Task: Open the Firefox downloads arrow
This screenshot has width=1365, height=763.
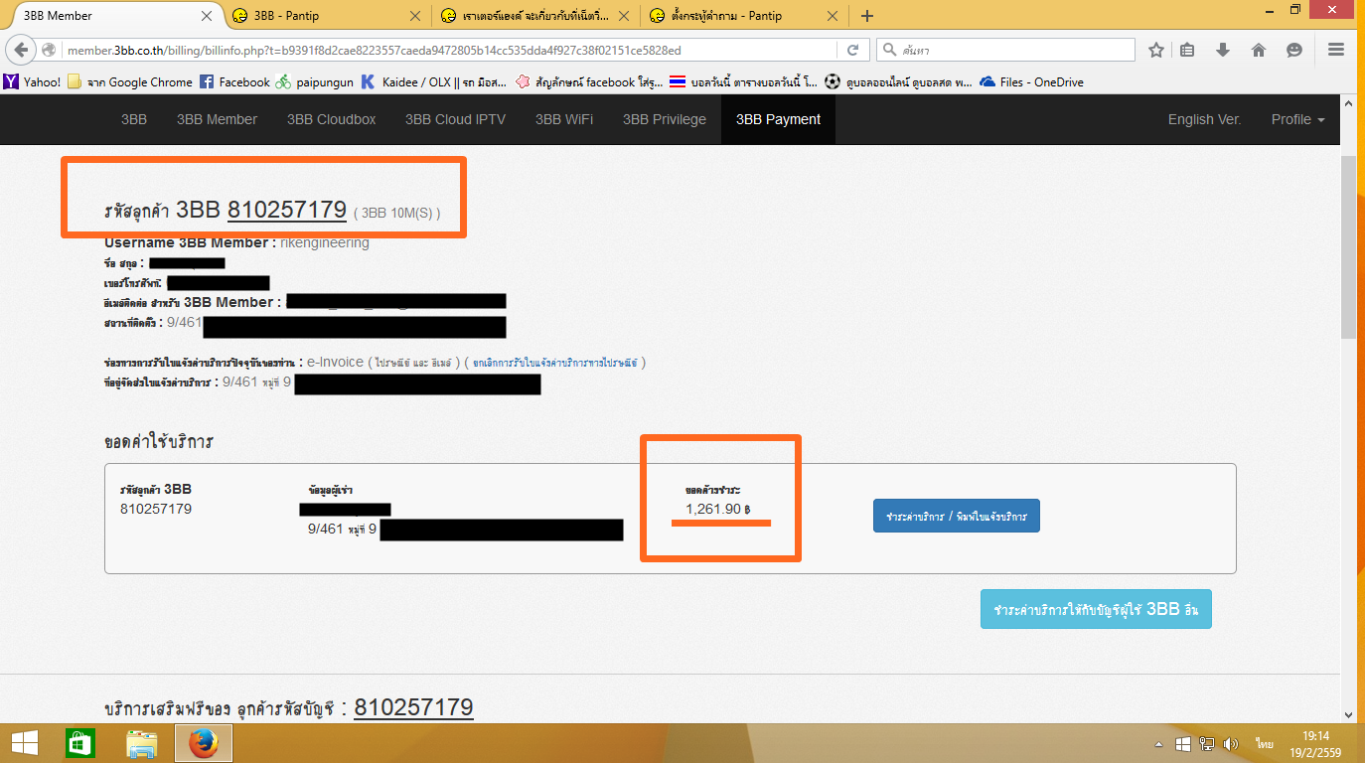Action: tap(1223, 50)
